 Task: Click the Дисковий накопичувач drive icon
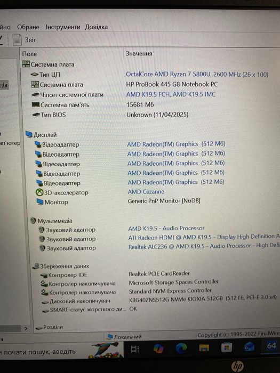[x=45, y=302]
